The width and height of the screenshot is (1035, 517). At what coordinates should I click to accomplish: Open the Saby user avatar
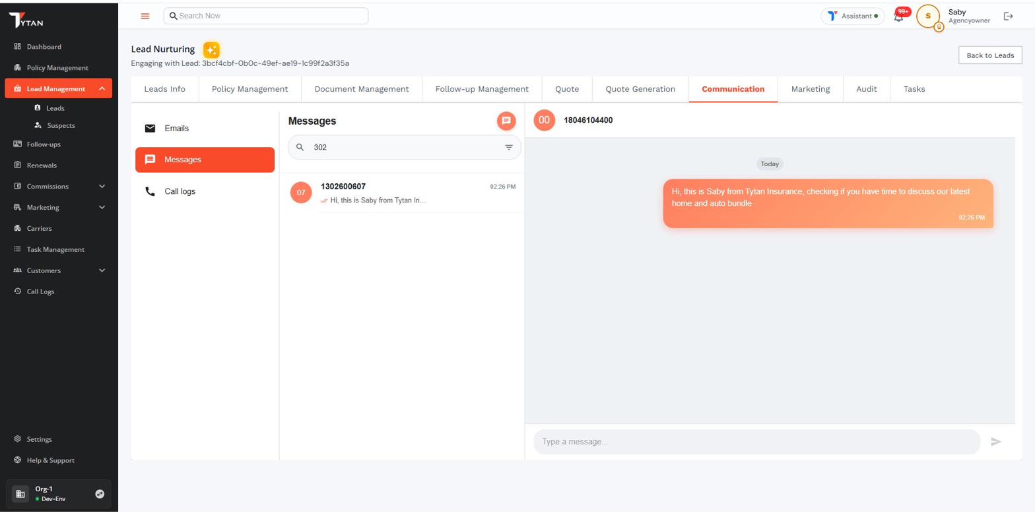[927, 16]
